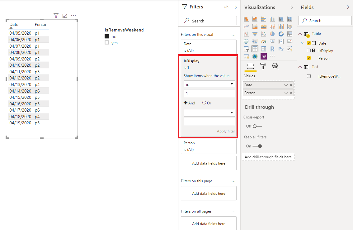The image size is (353, 230).
Task: Toggle filters visibility eye icon
Action: 226,7
